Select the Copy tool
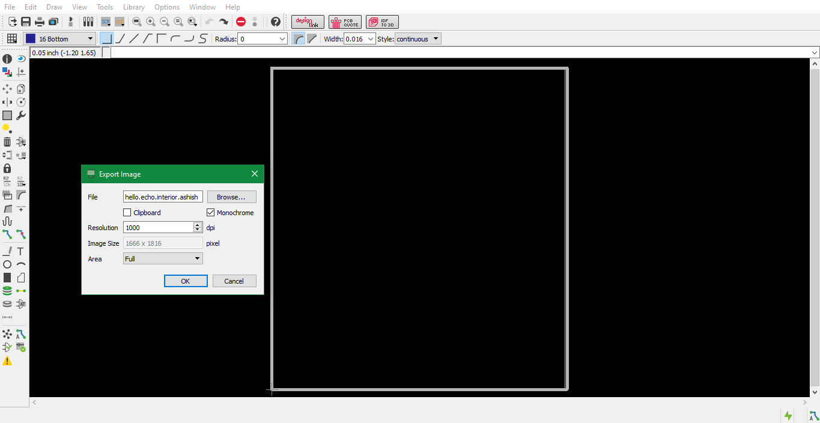 21,89
